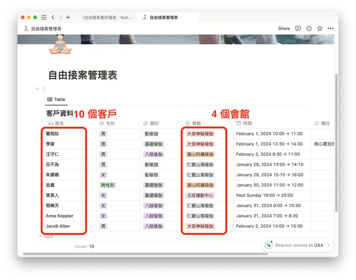This screenshot has width=356, height=280.
Task: Click the COUNT 10 calculation
Action: (85, 246)
